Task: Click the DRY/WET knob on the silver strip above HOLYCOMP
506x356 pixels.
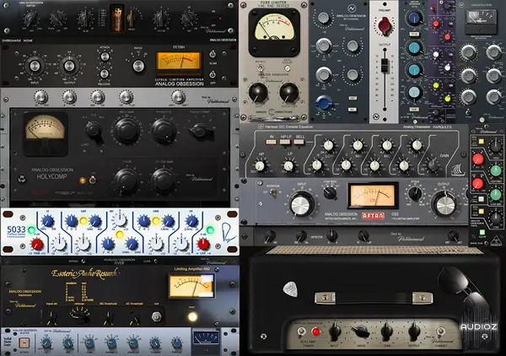Action: 178,97
